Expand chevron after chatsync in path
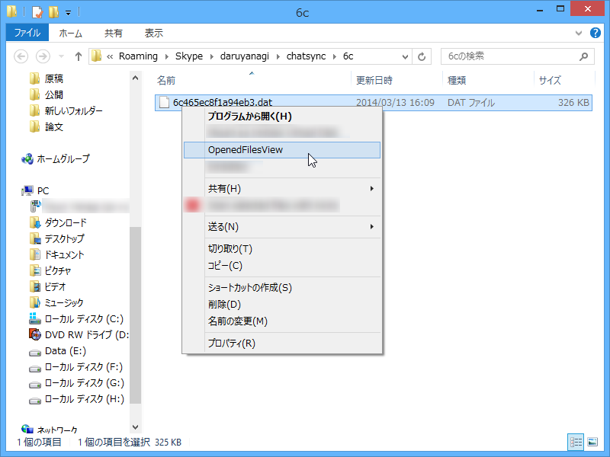This screenshot has width=610, height=457. 335,56
